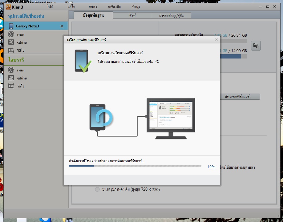Screen dimensions: 283x222
Task: Select the Galaxy Note3 device entry
Action: click(36, 26)
